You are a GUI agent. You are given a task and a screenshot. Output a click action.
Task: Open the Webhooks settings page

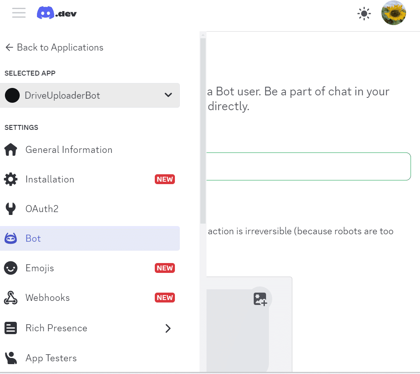click(90, 298)
